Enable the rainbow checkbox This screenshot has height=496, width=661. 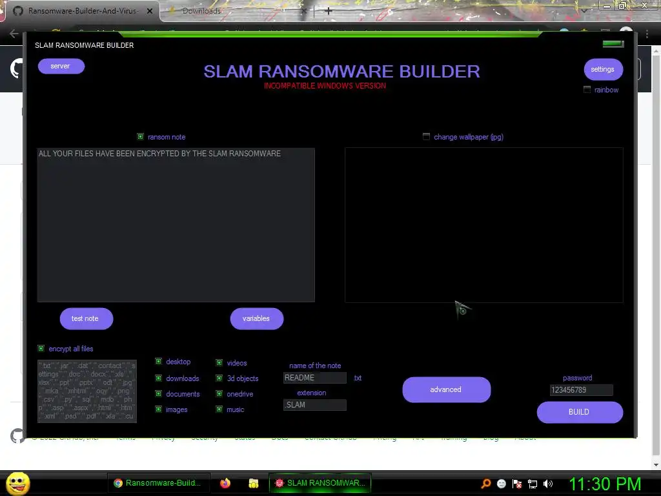587,89
